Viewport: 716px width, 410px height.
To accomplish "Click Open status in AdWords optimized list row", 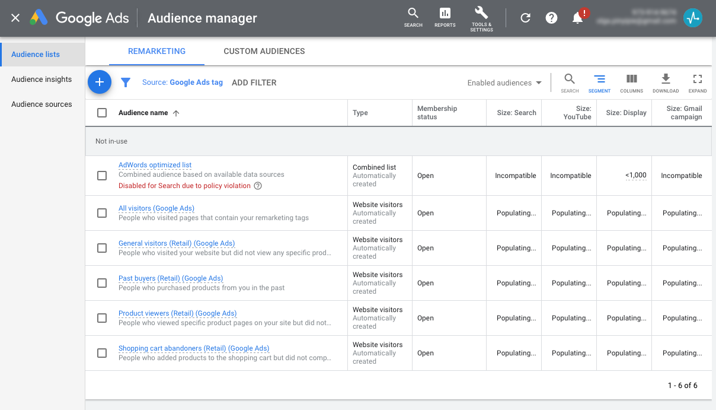I will [x=426, y=176].
